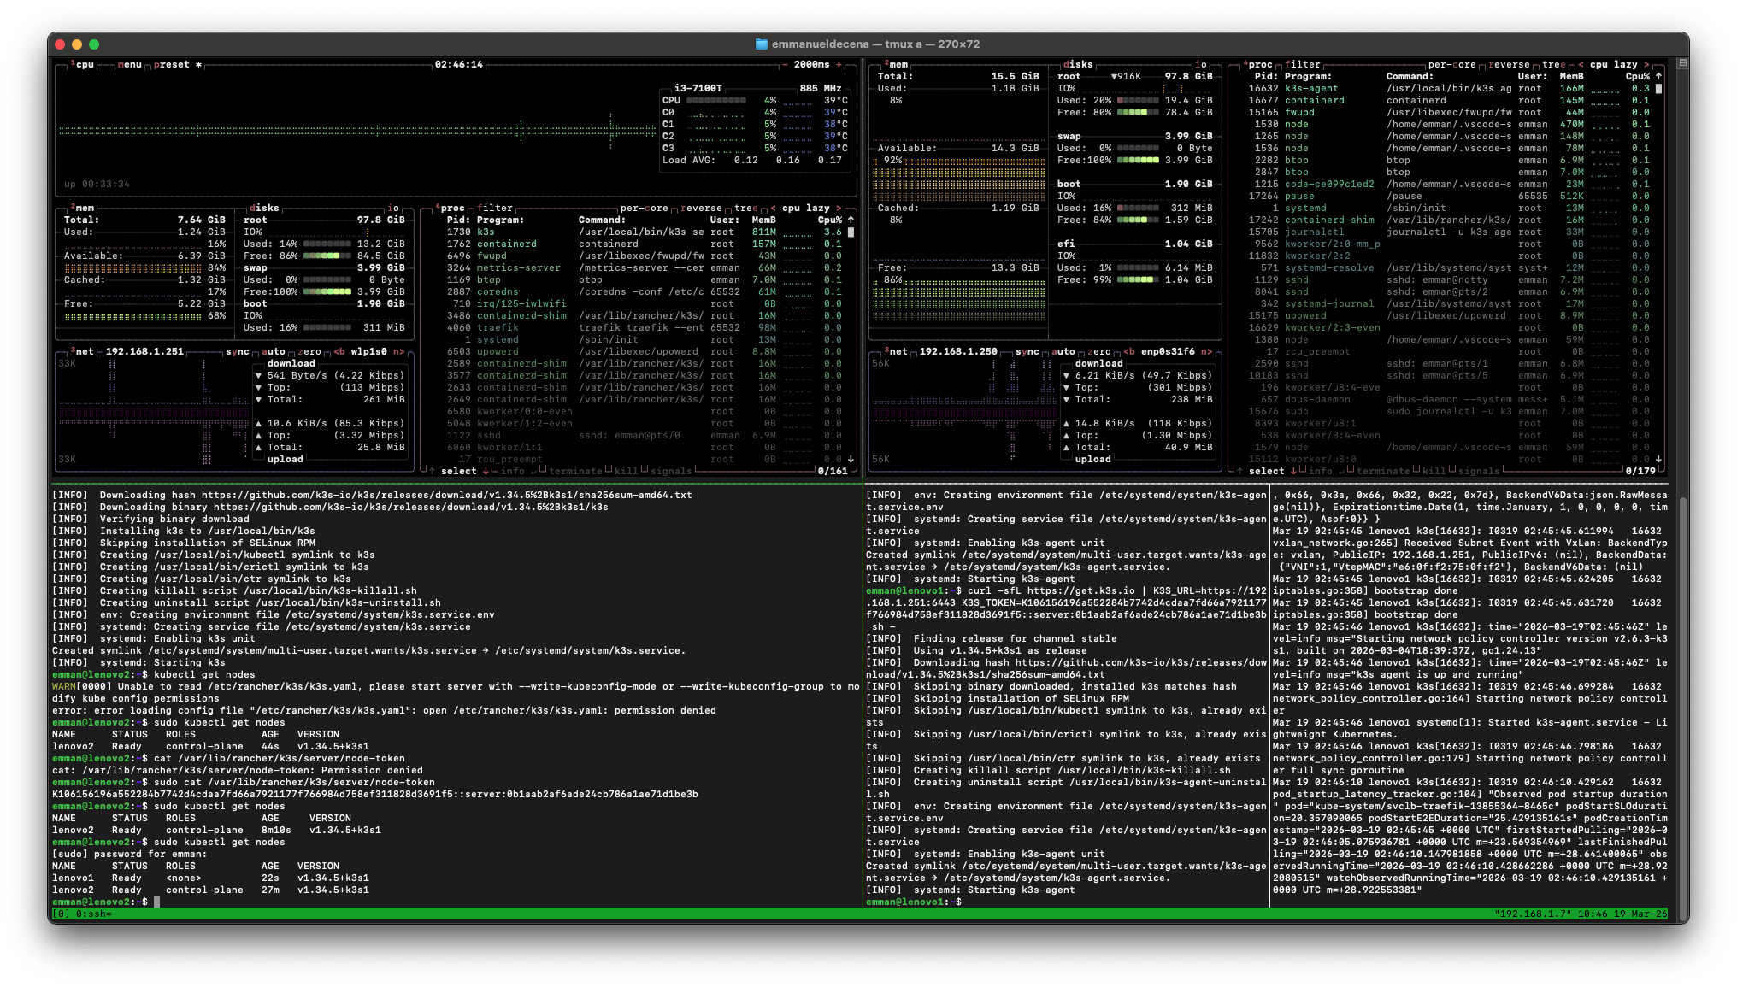Click the up arrow before 'select' in the left proc box

433,471
